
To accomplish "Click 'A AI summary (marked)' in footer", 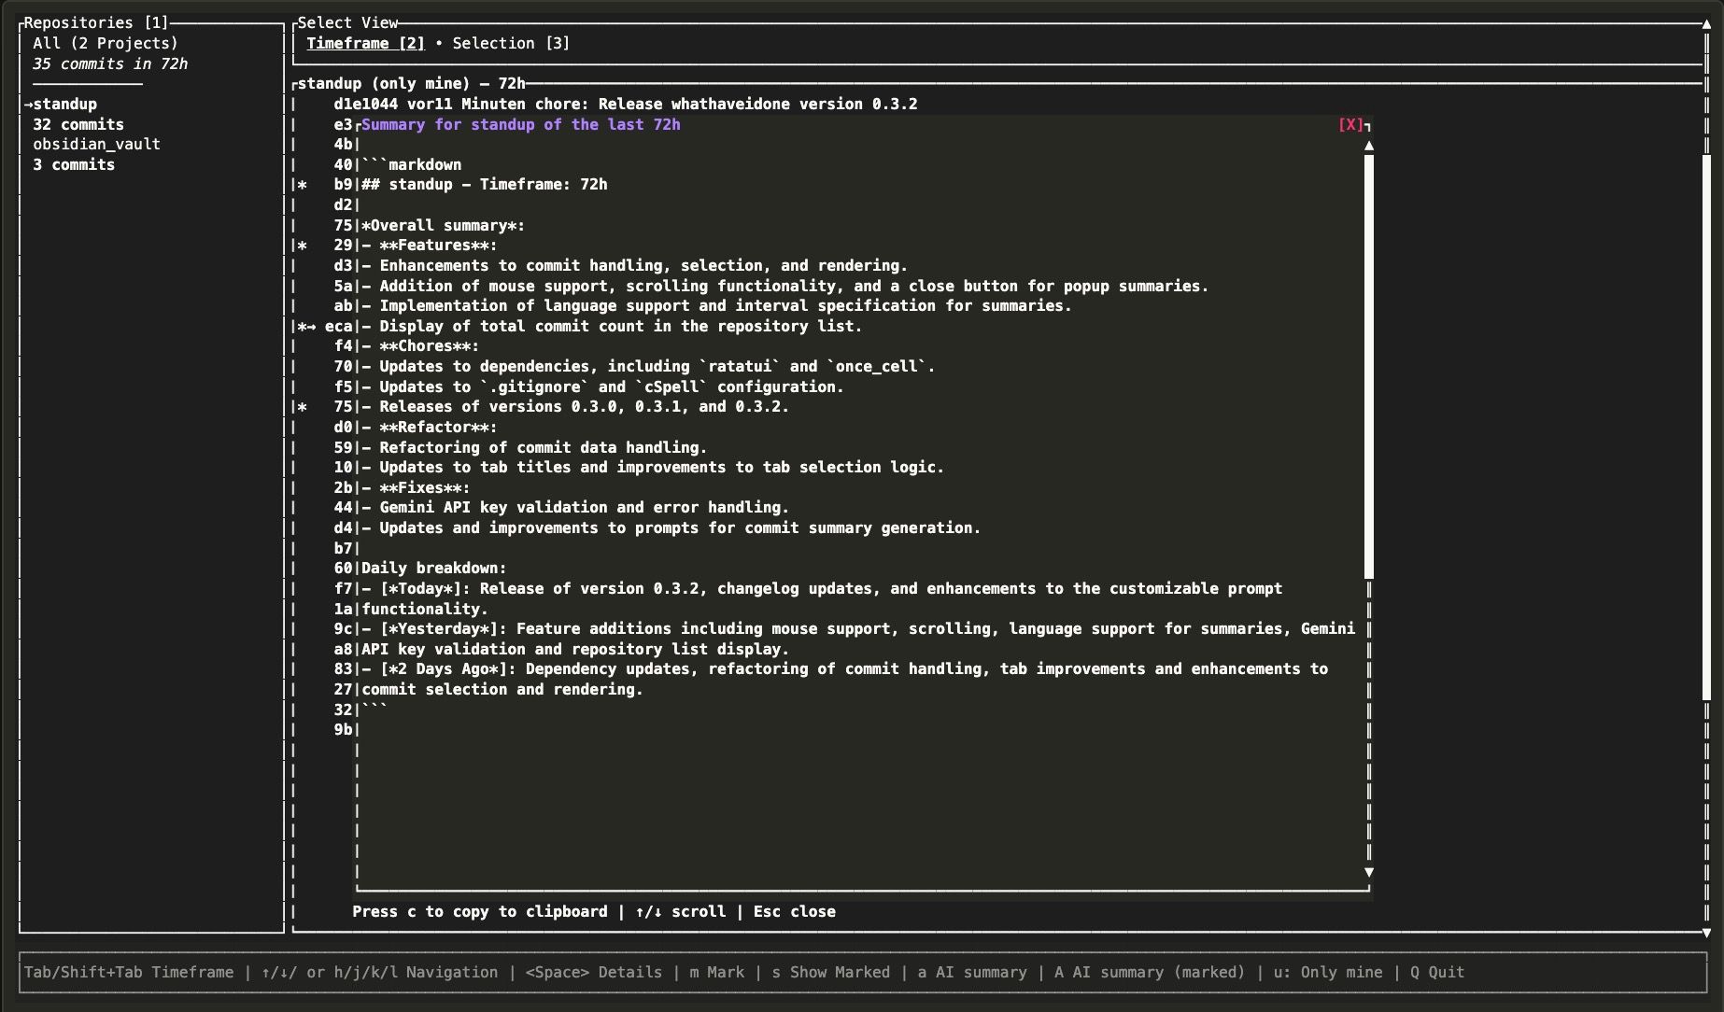I will point(1150,972).
